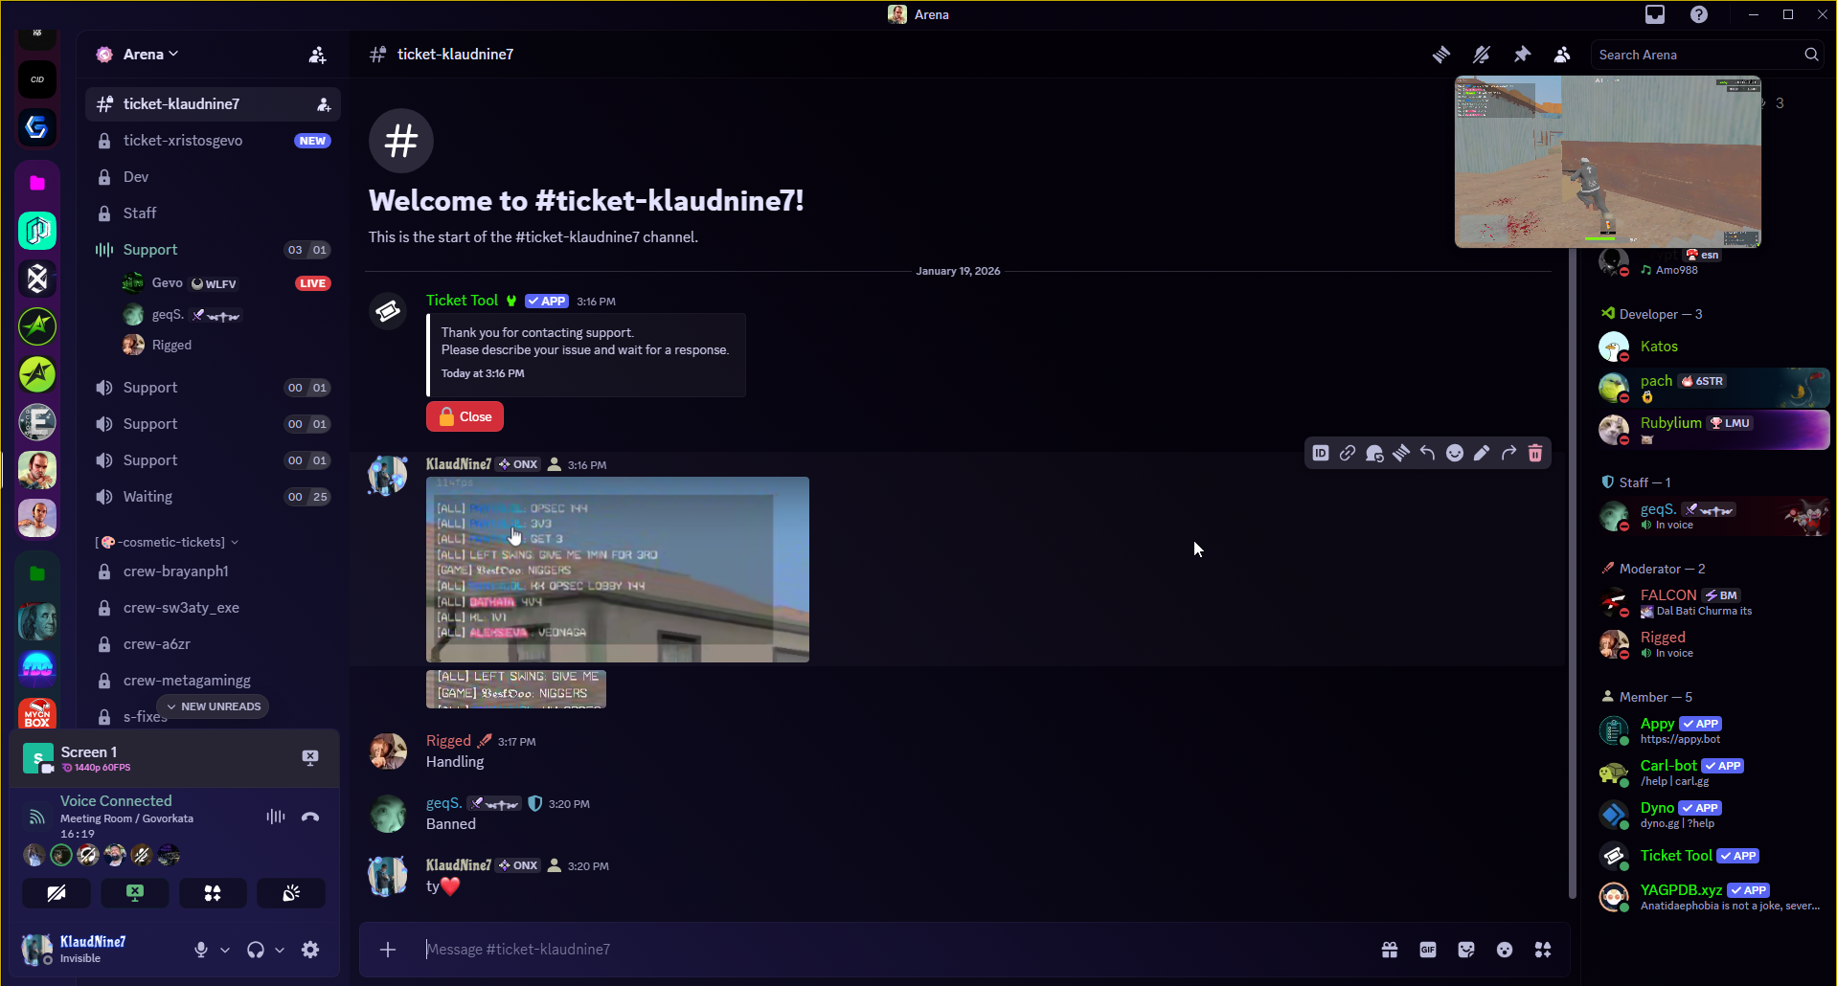The width and height of the screenshot is (1837, 986).
Task: Expand the Arena server dropdown
Action: pos(151,55)
